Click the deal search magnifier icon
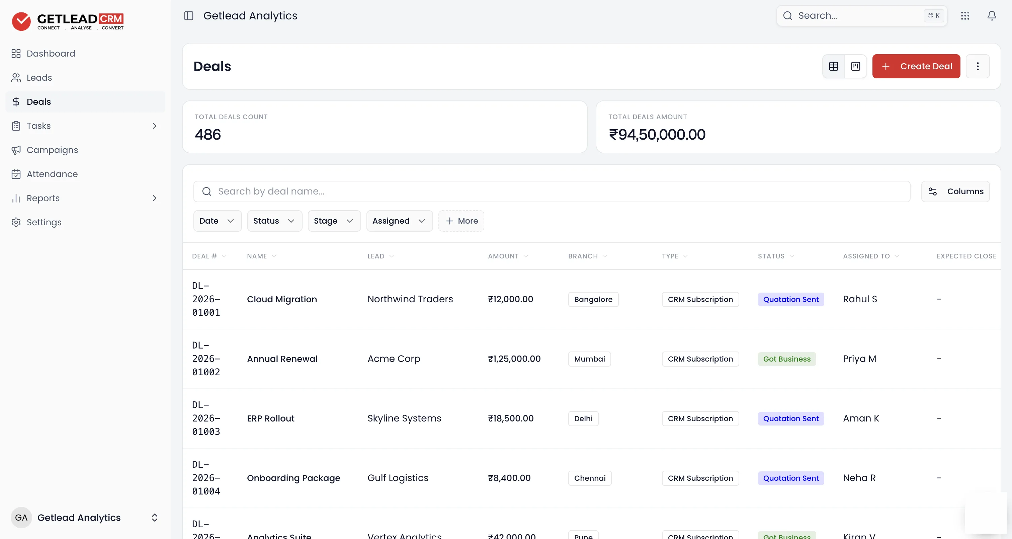 [206, 191]
